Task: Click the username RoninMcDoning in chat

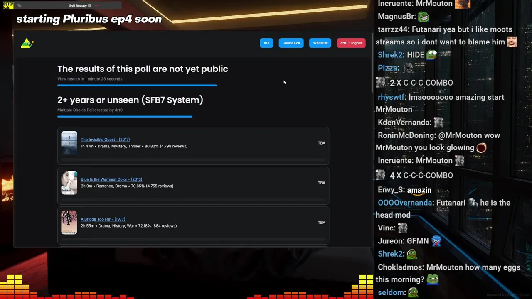Action: click(406, 135)
